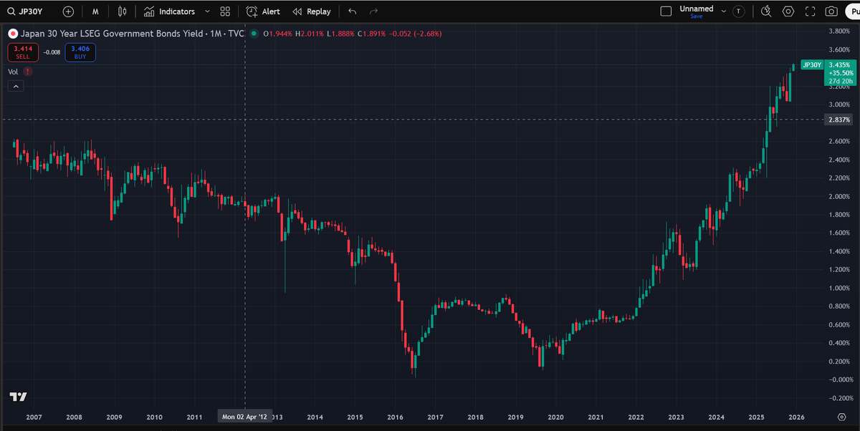Click the 'Mon 02 Apr '12' date label
The image size is (860, 431).
[x=244, y=416]
